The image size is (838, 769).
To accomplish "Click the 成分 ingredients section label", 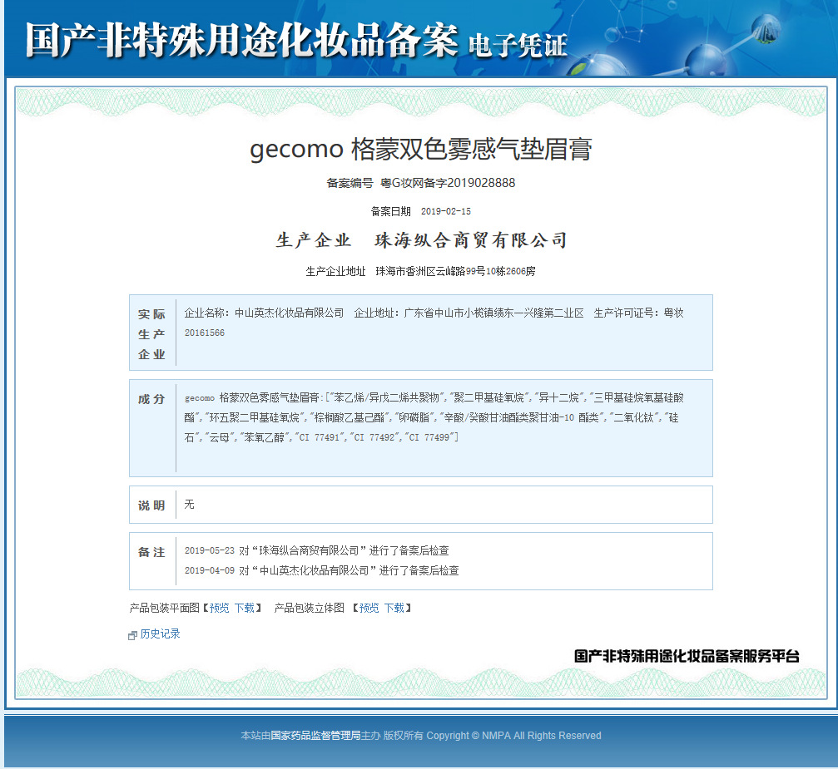I will coord(151,399).
